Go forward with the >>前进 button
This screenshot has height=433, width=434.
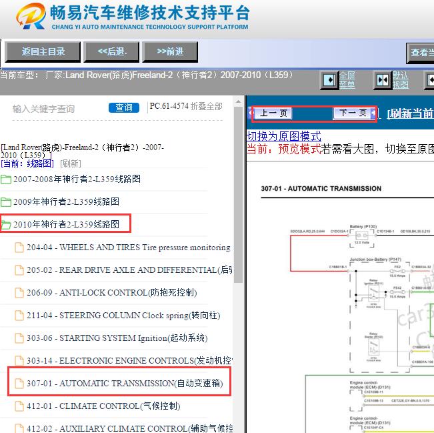pyautogui.click(x=170, y=52)
